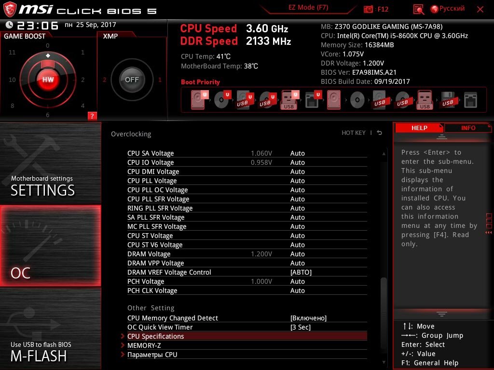Select the RING PLL SFR Voltage row
This screenshot has height=370, width=494.
click(x=247, y=208)
